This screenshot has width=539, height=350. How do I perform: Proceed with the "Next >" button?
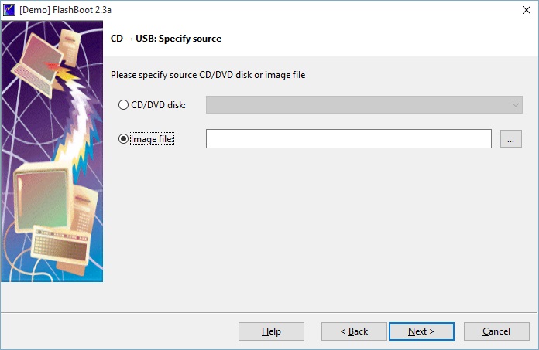point(421,331)
